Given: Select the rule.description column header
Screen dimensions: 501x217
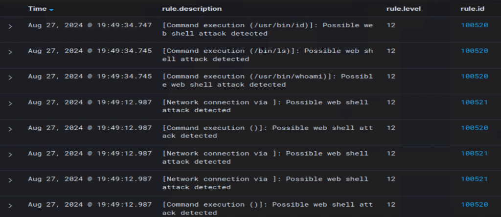Looking at the screenshot, I should [191, 9].
